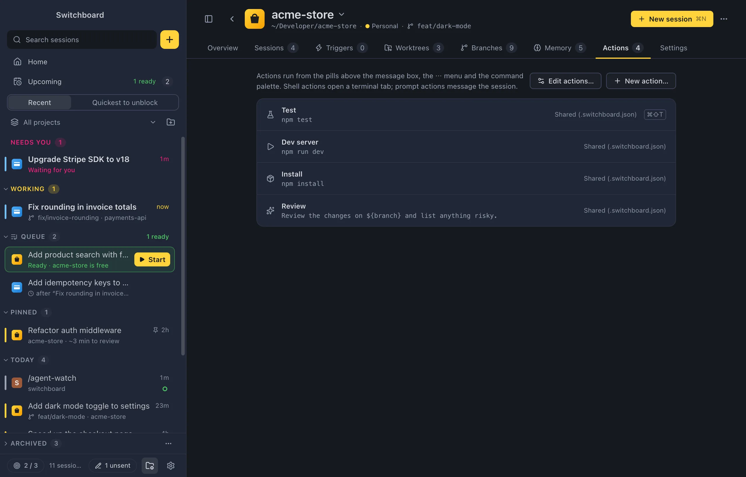Screen dimensions: 746x477
Task: Click the Personal workspace label
Action: click(384, 26)
